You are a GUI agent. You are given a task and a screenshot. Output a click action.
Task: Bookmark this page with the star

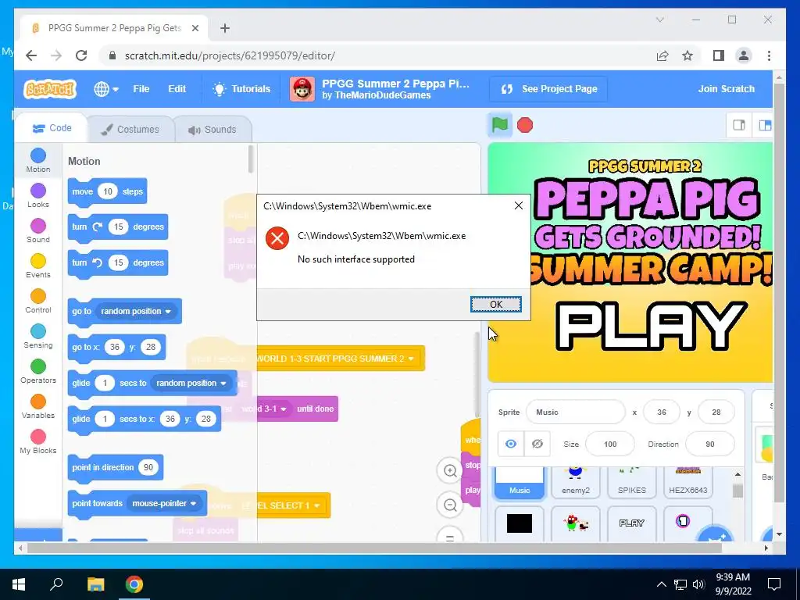[x=687, y=55]
